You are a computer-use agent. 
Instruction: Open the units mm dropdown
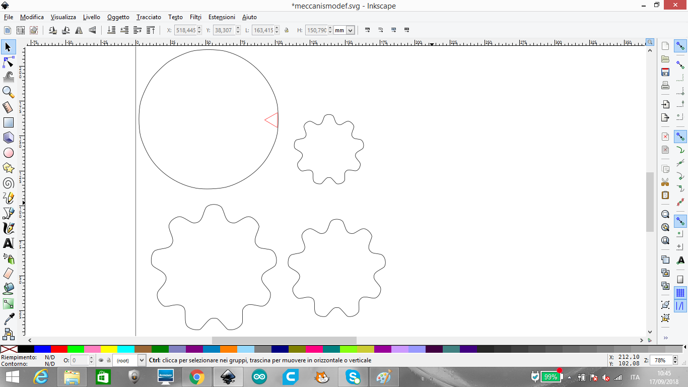tap(351, 30)
